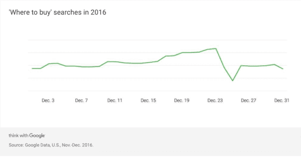
Task: Click the Dec. 15 axis label
Action: pyautogui.click(x=148, y=101)
